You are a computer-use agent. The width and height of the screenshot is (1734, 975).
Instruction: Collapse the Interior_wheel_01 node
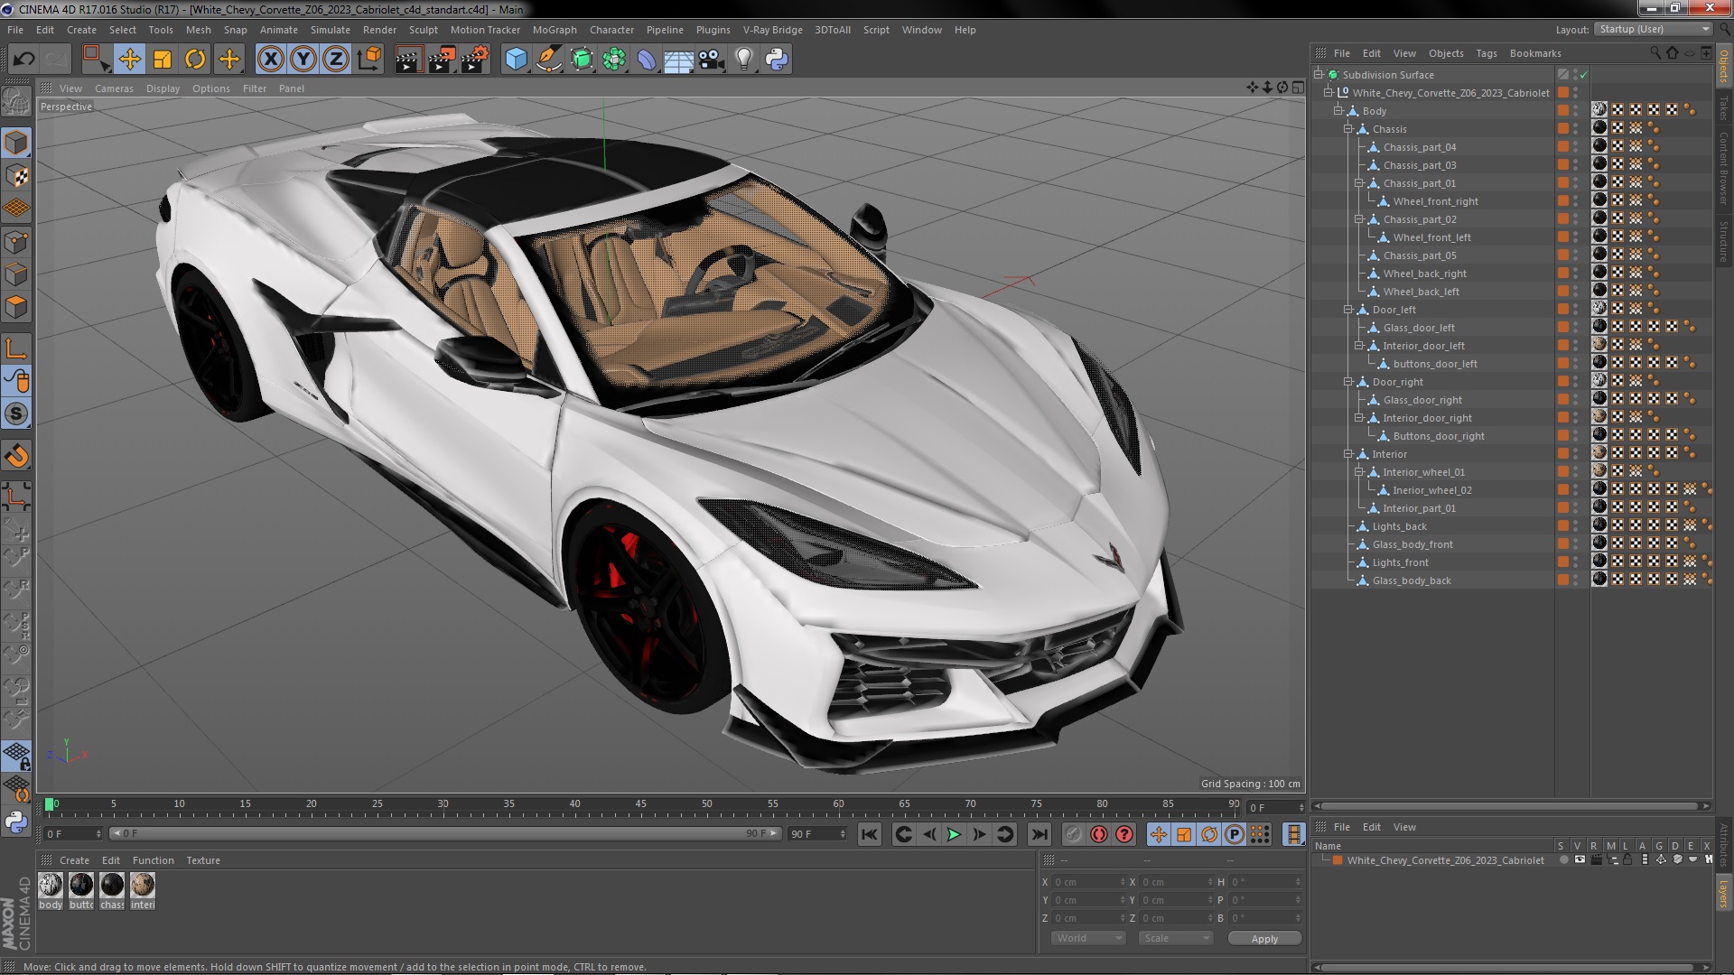[x=1358, y=472]
